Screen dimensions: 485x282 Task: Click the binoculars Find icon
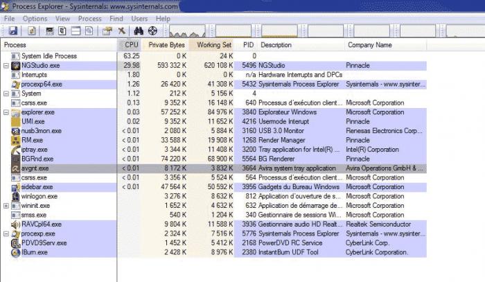click(139, 30)
